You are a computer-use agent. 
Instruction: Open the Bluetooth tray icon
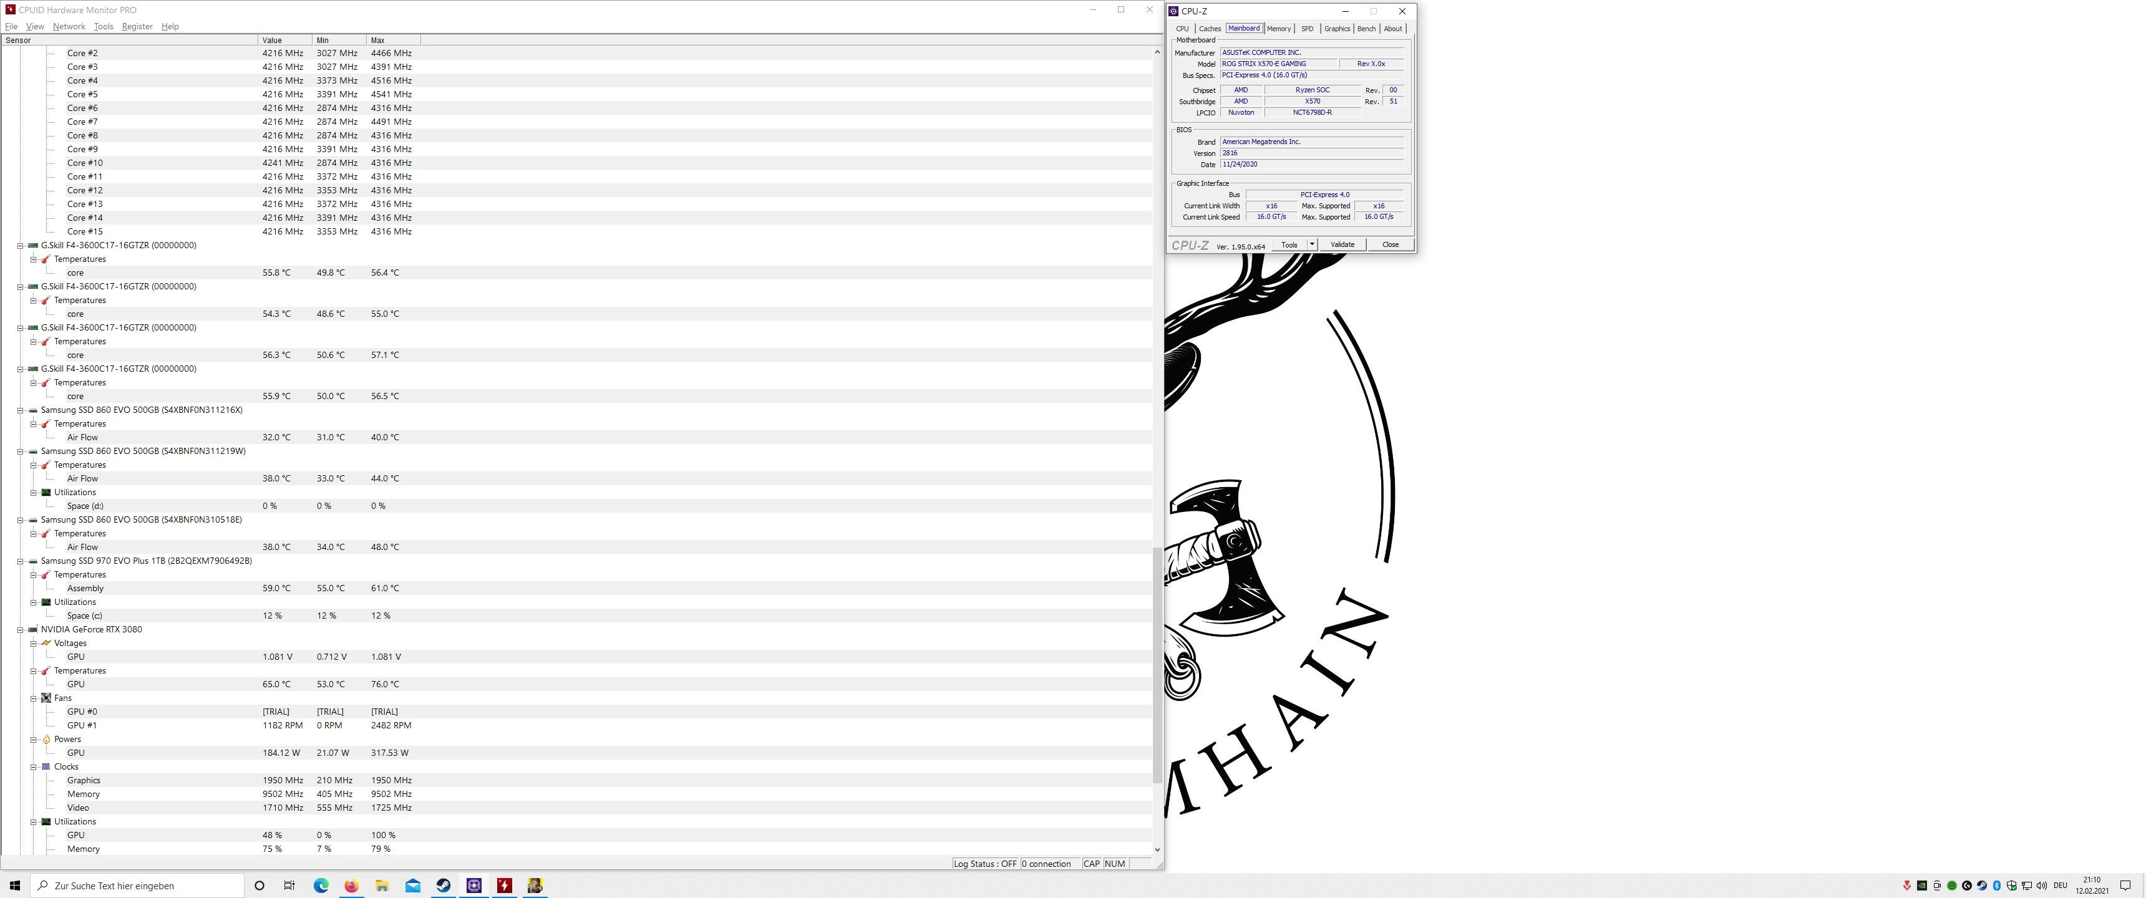click(1997, 886)
